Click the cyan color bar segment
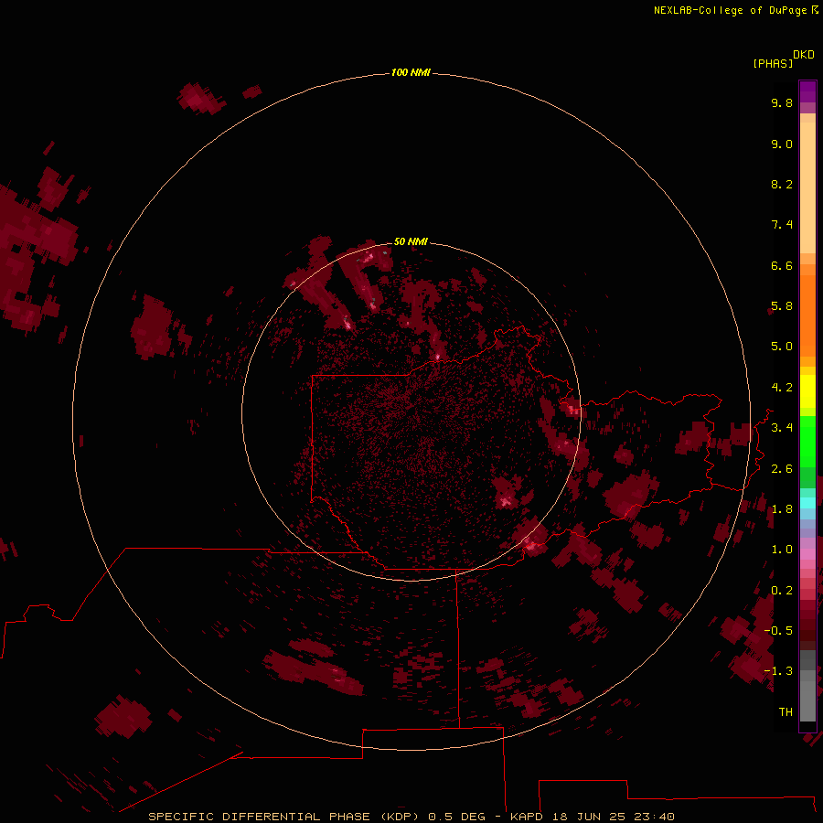This screenshot has width=823, height=823. point(807,503)
